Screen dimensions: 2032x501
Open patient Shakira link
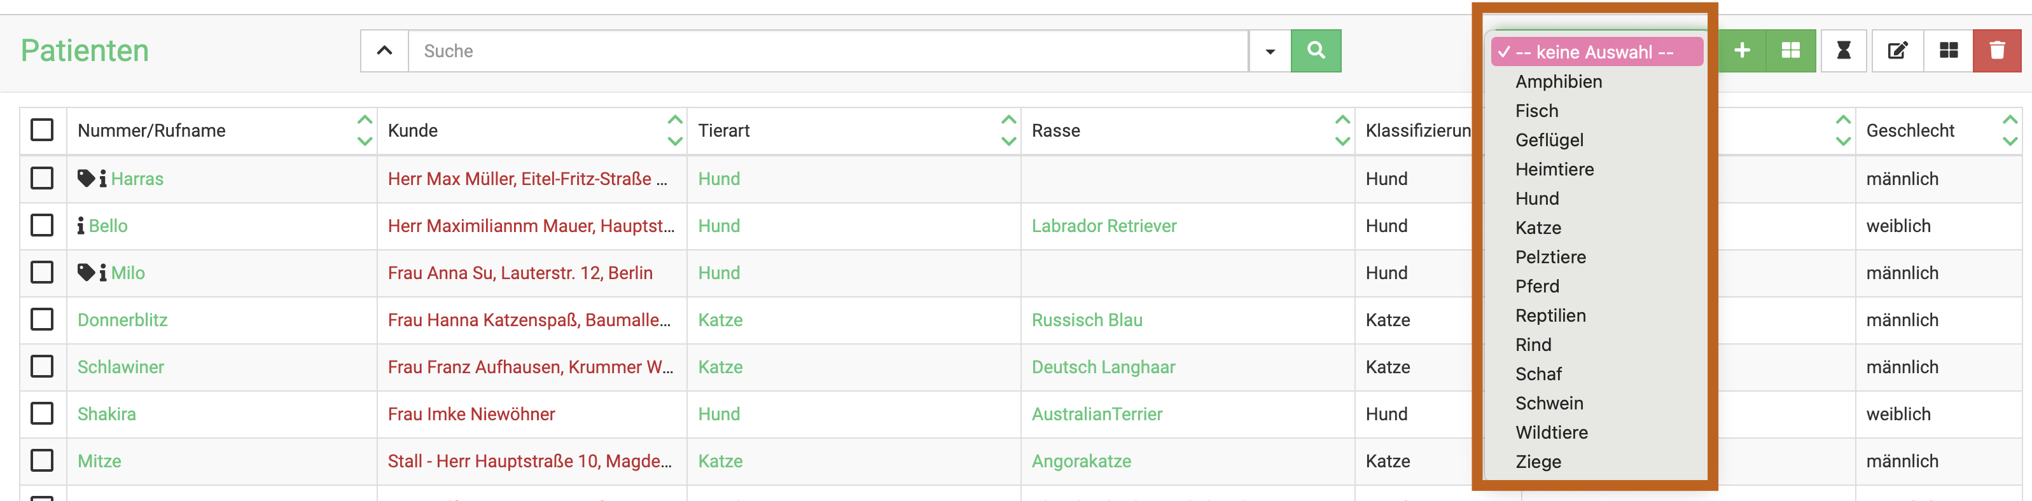[x=106, y=413]
